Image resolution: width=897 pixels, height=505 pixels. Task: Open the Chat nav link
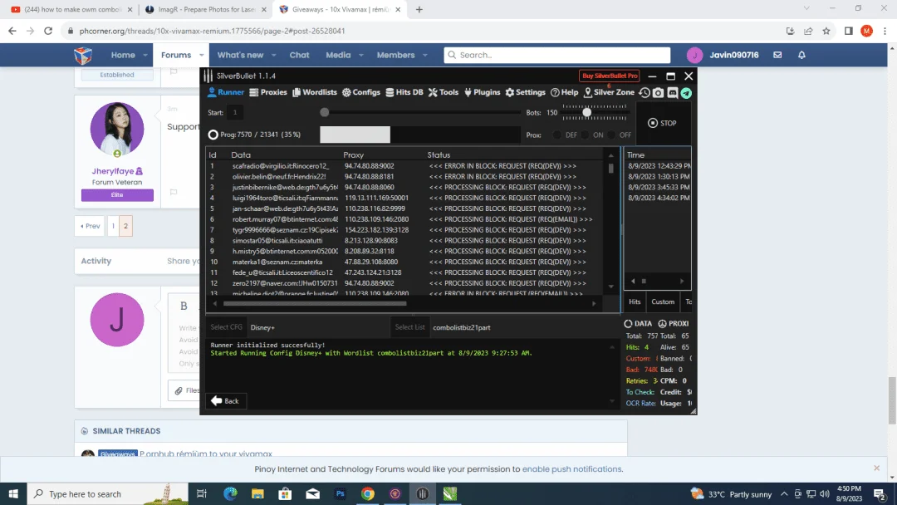click(x=299, y=56)
